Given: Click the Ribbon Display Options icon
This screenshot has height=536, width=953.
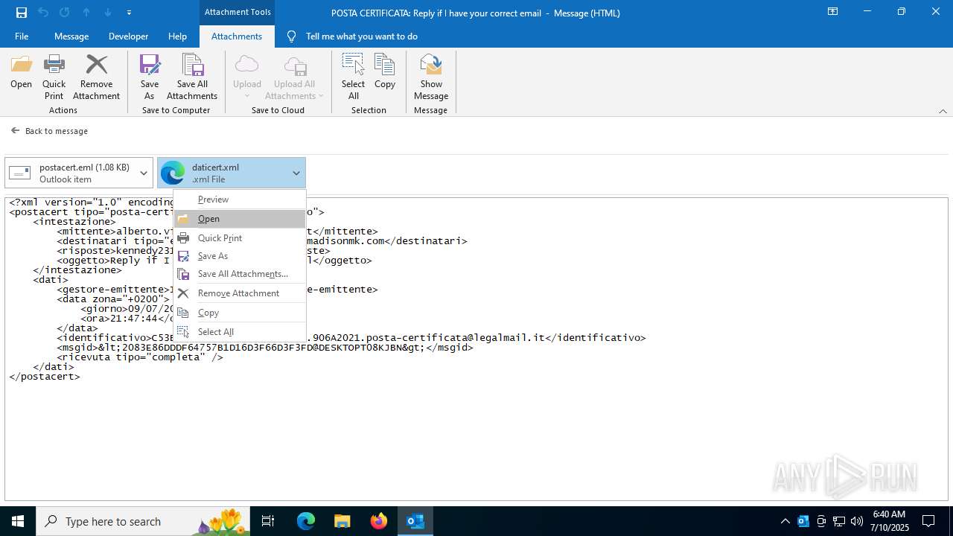Looking at the screenshot, I should [x=832, y=12].
